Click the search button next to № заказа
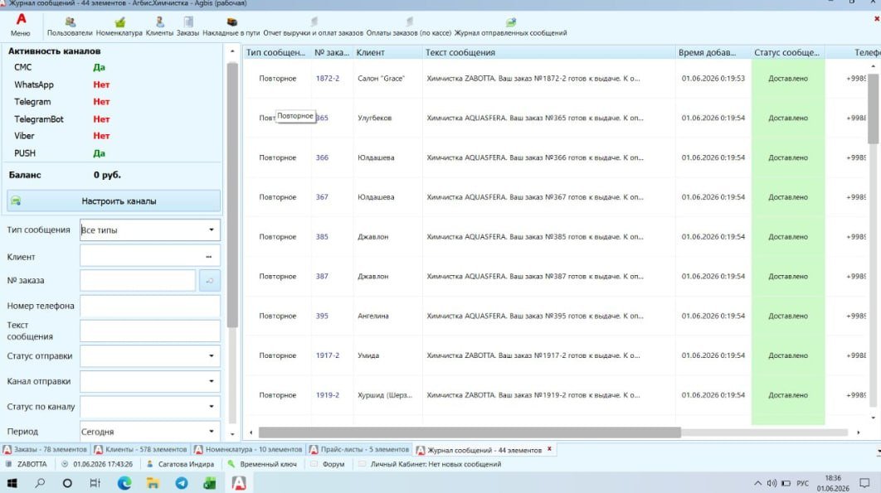Viewport: 881px width, 493px height. click(210, 280)
